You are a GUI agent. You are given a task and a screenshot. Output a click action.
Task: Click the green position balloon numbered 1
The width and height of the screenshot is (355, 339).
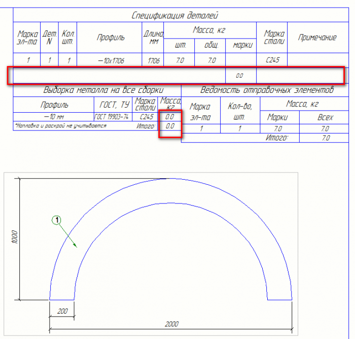click(57, 220)
